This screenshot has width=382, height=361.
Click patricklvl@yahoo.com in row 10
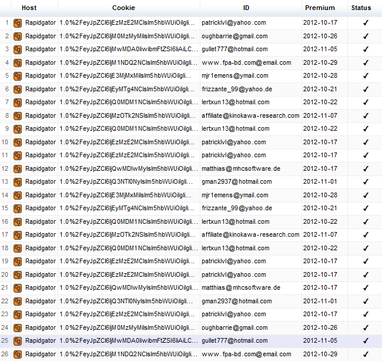pyautogui.click(x=234, y=142)
